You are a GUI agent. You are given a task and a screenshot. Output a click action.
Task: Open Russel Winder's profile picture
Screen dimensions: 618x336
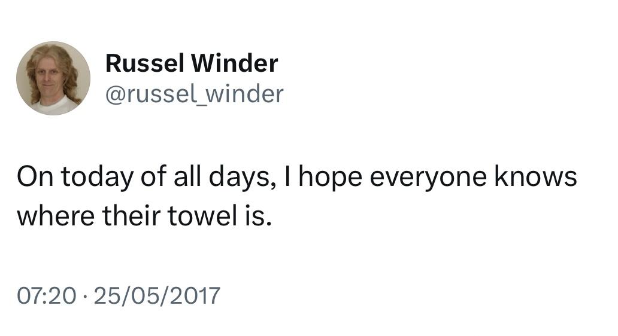click(x=53, y=78)
